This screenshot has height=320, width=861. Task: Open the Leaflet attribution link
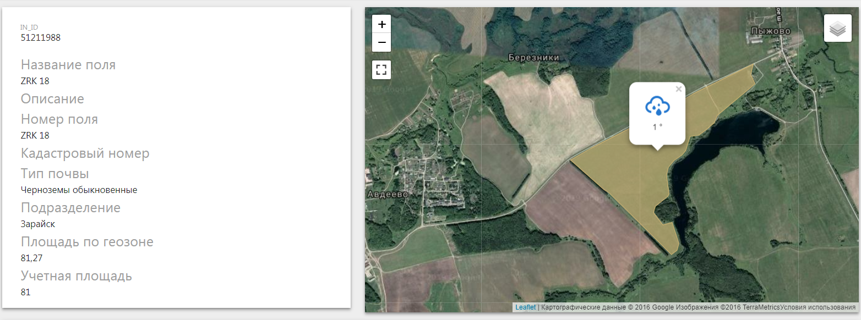pos(525,307)
